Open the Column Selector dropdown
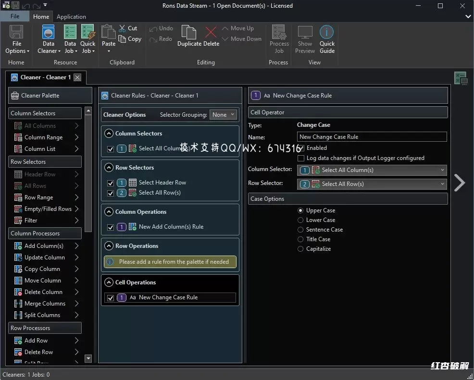Viewport: 474px width, 380px height. [372, 170]
